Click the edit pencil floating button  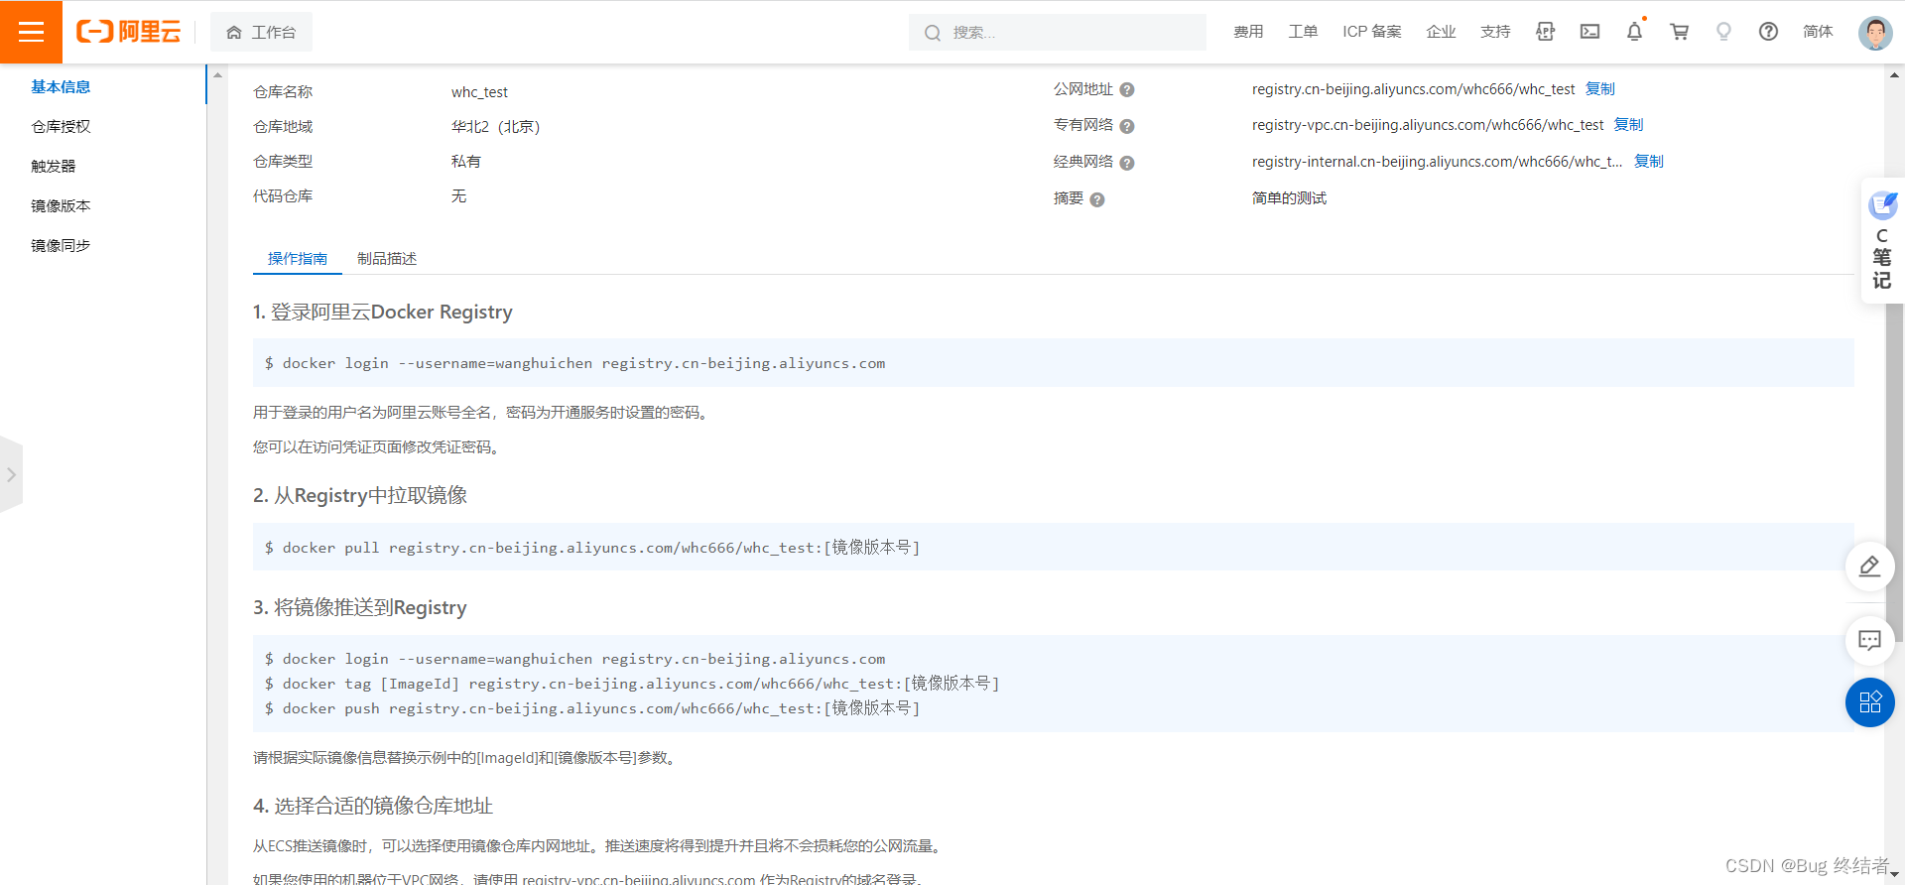[x=1869, y=567]
